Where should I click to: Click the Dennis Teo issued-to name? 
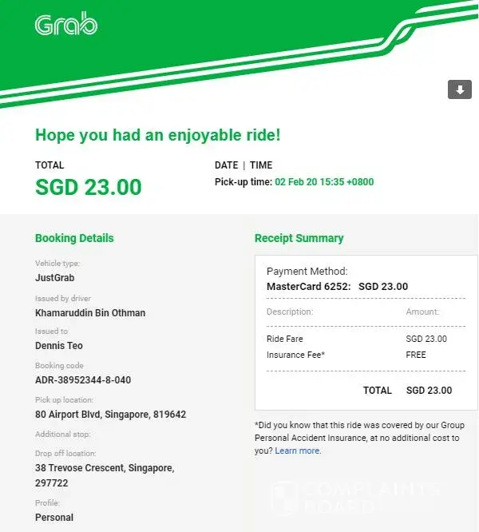(59, 346)
